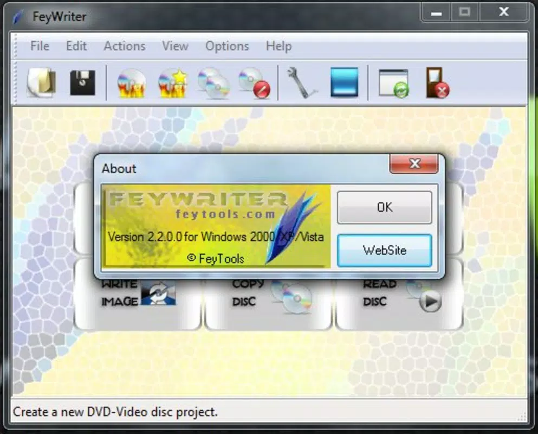The height and width of the screenshot is (434, 538).
Task: Click the erase disc red icon
Action: [255, 83]
